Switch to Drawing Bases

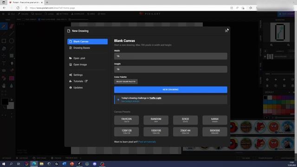point(88,48)
